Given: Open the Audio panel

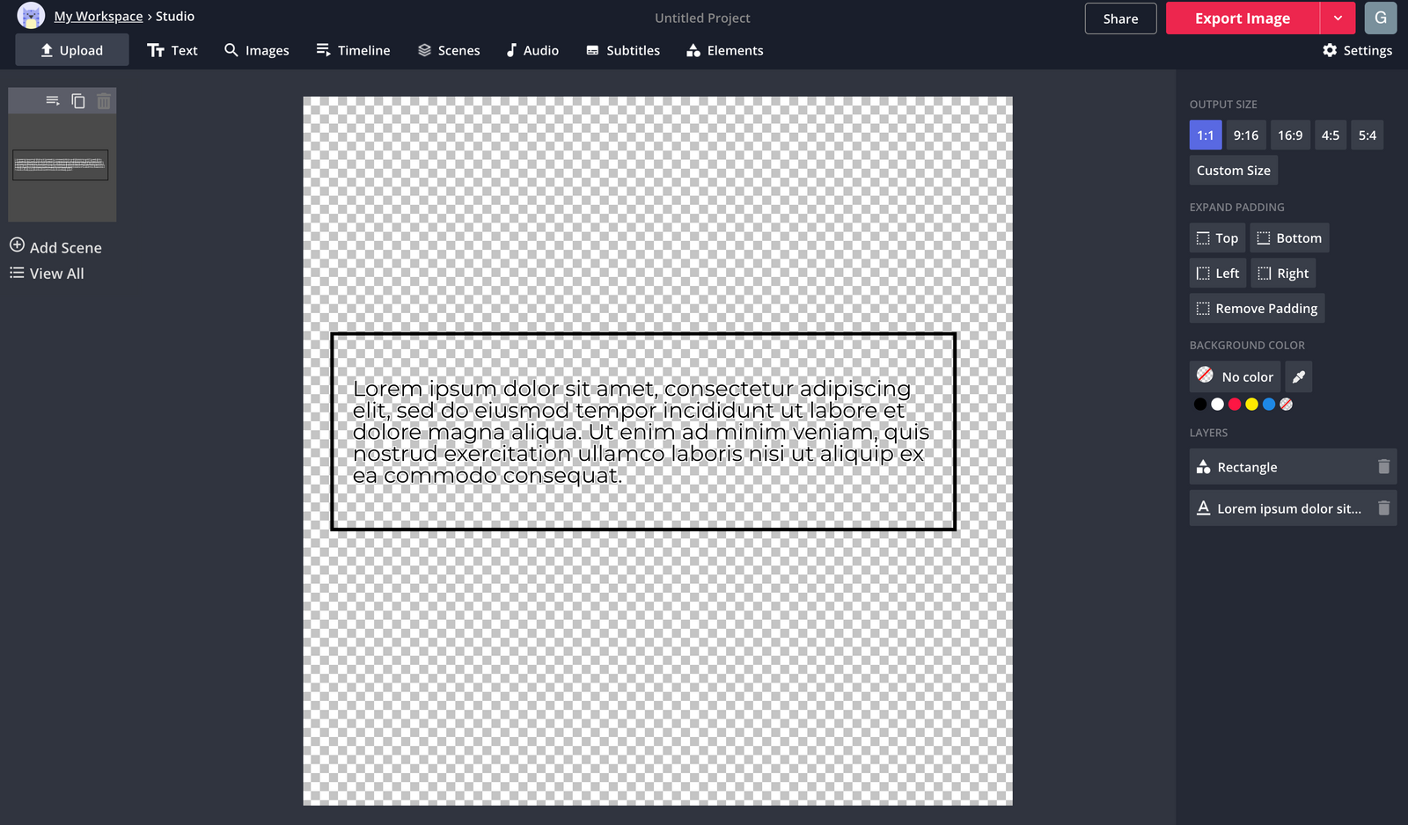Looking at the screenshot, I should coord(532,50).
